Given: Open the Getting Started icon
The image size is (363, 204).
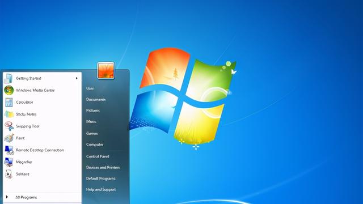Looking at the screenshot, I should [x=9, y=78].
